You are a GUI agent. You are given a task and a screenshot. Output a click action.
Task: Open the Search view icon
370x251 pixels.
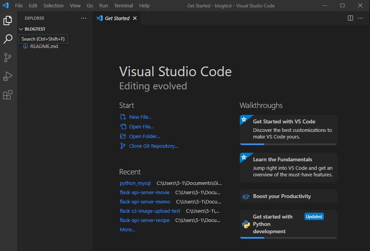pos(8,39)
